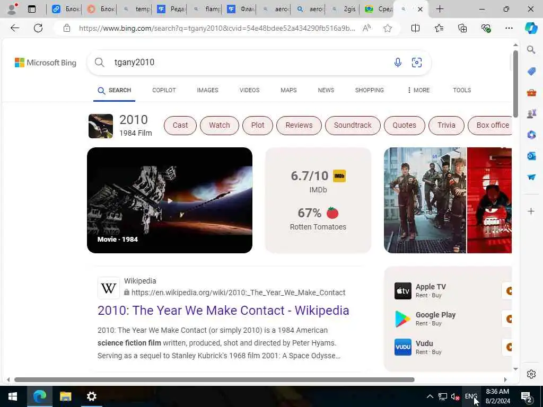
Task: Open File Explorer from taskbar
Action: point(65,396)
